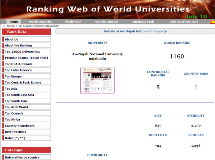Click the najah.edu university link
This screenshot has height=160, width=215.
point(97,58)
